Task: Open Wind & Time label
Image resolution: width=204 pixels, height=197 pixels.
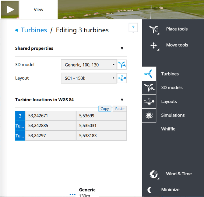Action: tap(179, 174)
